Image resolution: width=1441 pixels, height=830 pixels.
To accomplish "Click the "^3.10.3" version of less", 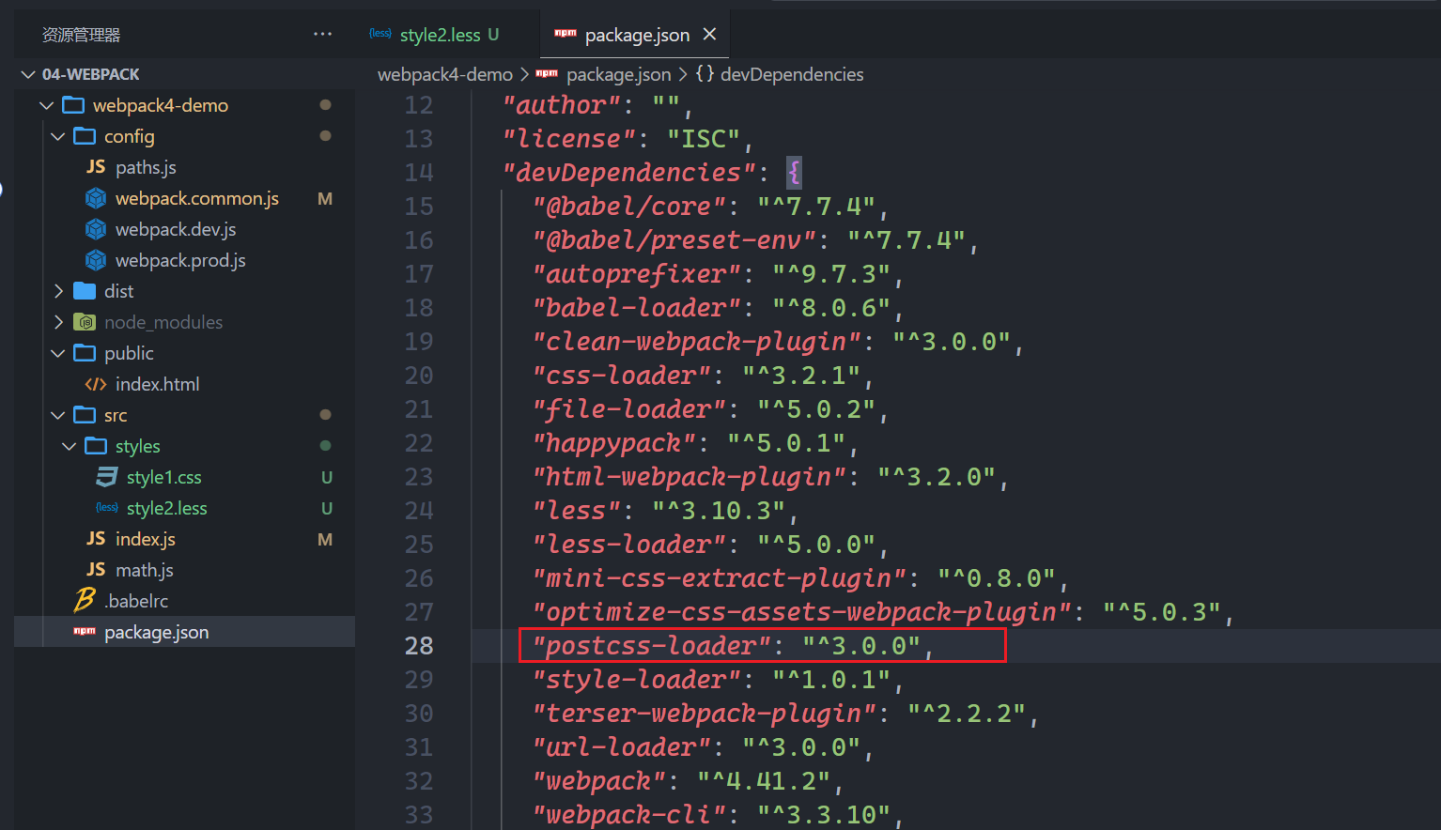I will (x=720, y=511).
